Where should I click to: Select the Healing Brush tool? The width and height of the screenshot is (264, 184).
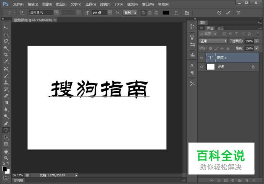tap(6, 69)
